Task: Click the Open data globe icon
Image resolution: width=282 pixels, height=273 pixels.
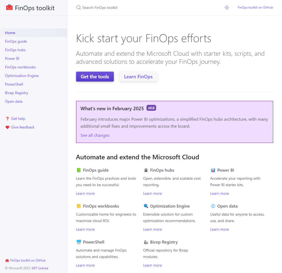Action: [213, 206]
